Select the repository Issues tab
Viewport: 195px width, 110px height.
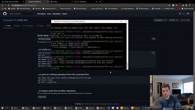click(x=17, y=26)
